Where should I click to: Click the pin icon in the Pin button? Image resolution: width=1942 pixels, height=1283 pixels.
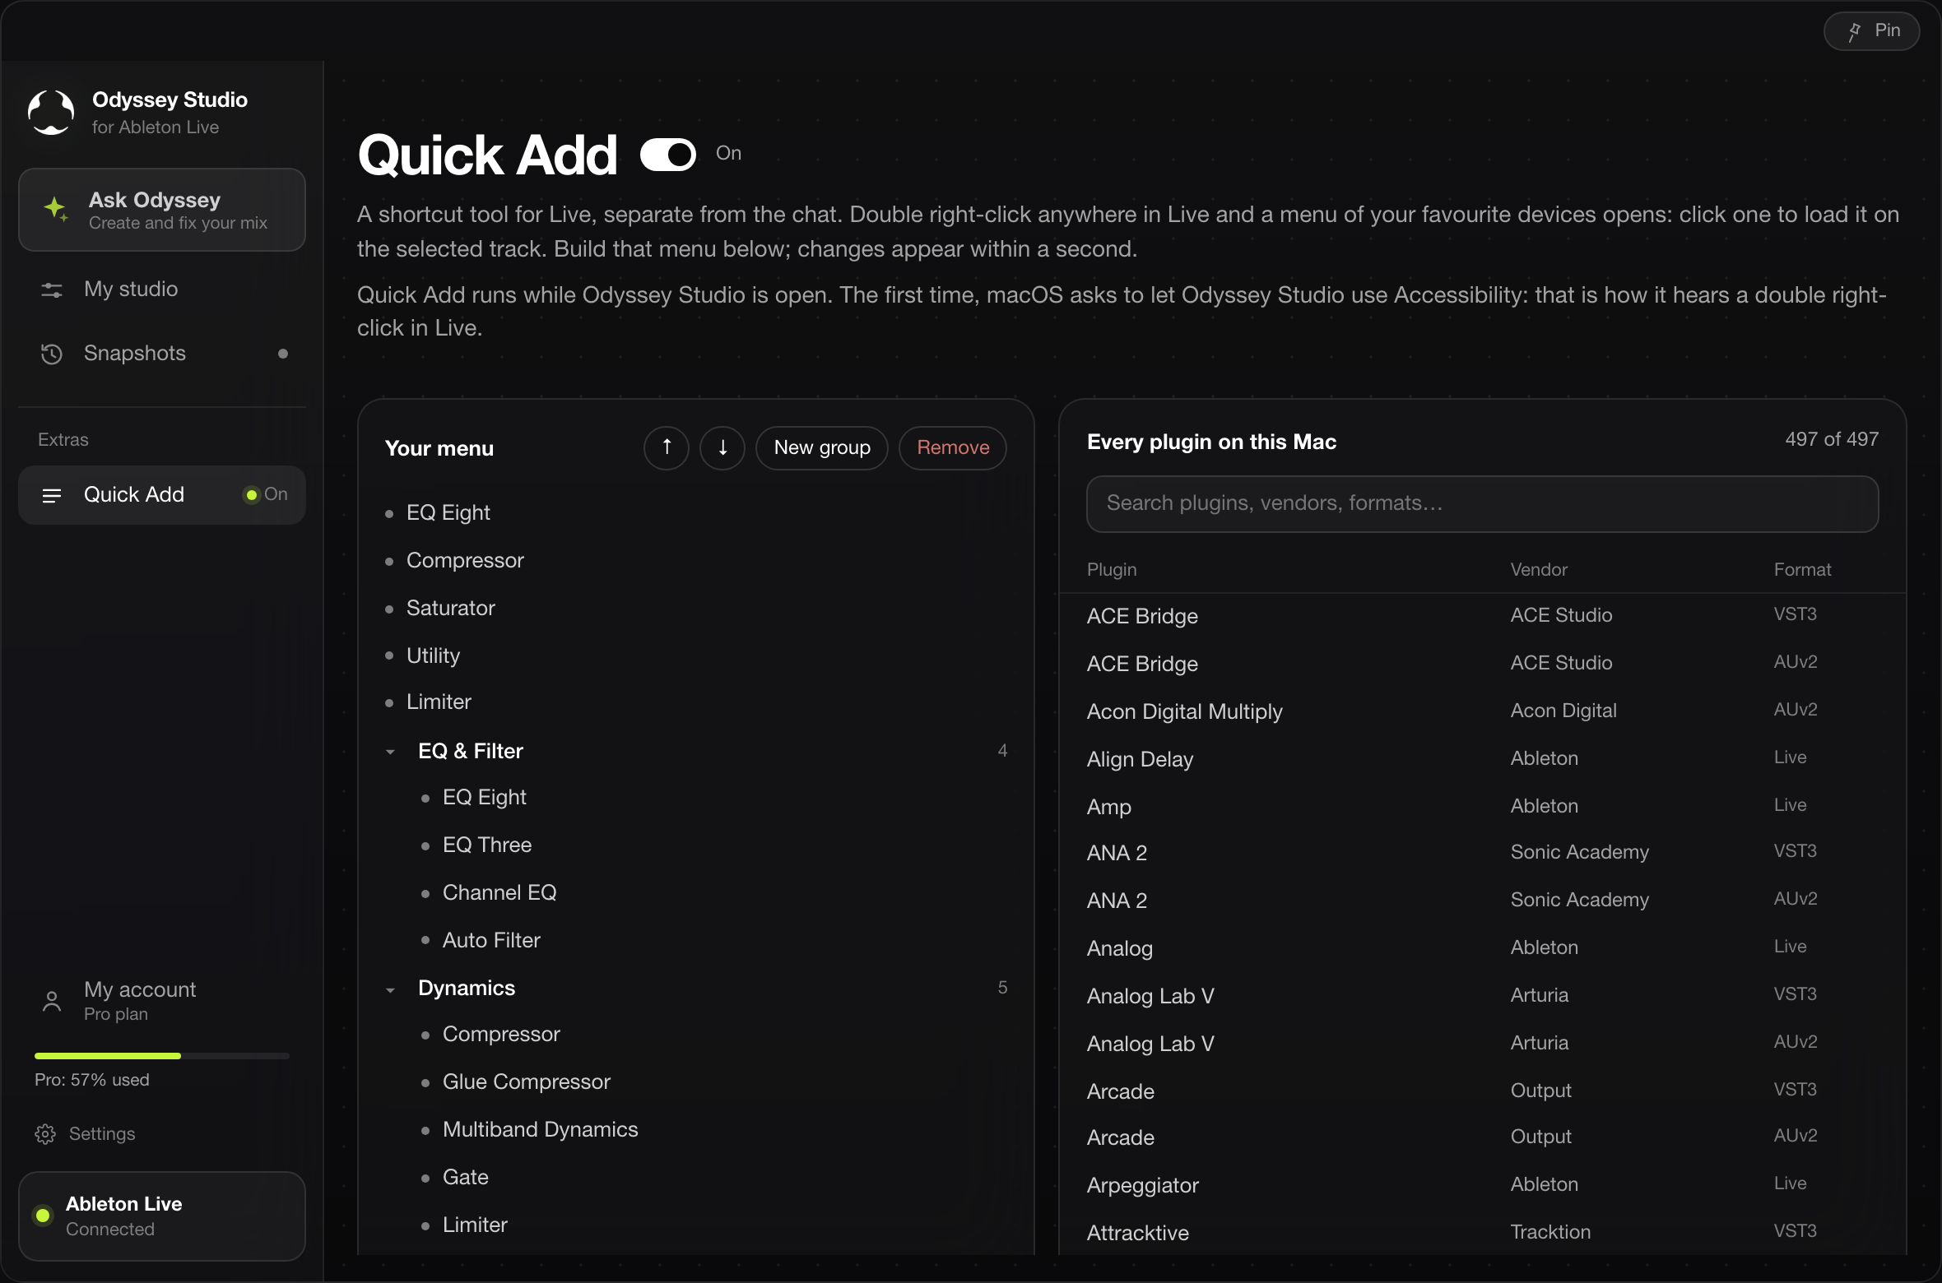(1854, 31)
